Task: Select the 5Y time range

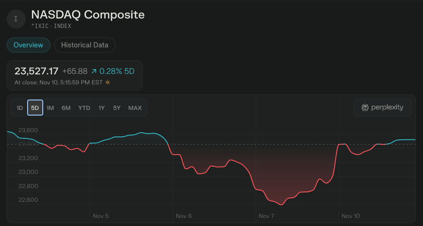Action: [x=117, y=108]
